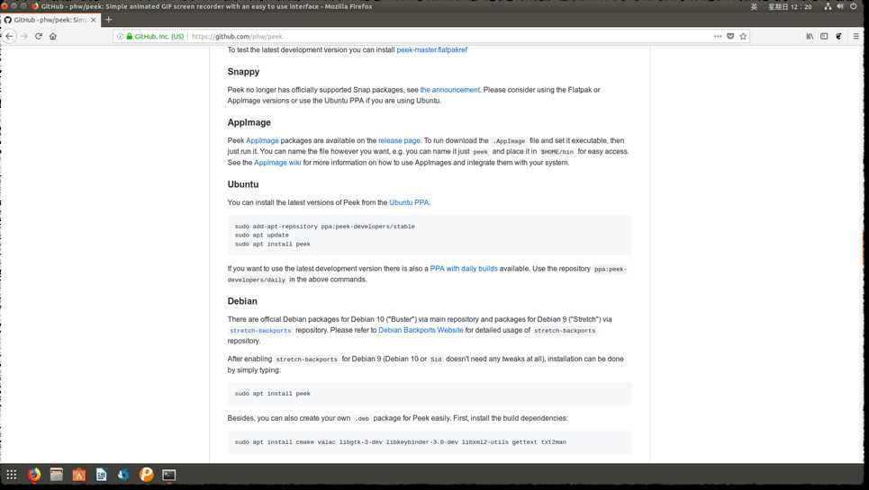The height and width of the screenshot is (490, 869).
Task: Click the 'sudo apt install peek' line under Debian
Action: (272, 394)
